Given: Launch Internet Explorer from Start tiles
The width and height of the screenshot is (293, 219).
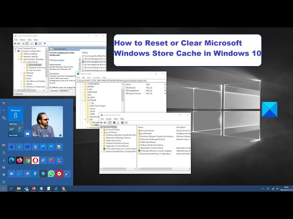Looking at the screenshot, I should point(43,160).
